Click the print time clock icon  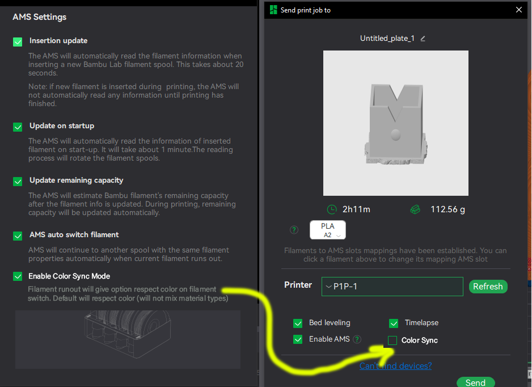point(331,209)
